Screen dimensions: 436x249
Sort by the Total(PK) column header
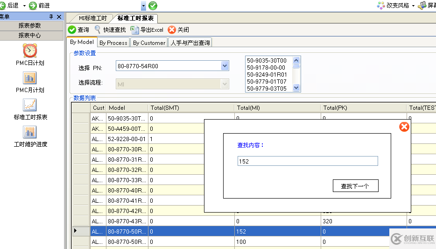[x=364, y=107]
